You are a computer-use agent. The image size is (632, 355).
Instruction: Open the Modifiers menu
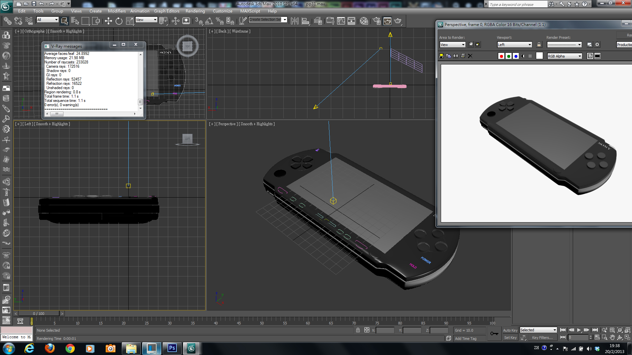[117, 11]
